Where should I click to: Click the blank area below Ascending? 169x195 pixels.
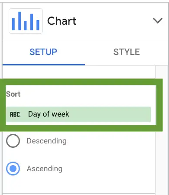pyautogui.click(x=79, y=185)
